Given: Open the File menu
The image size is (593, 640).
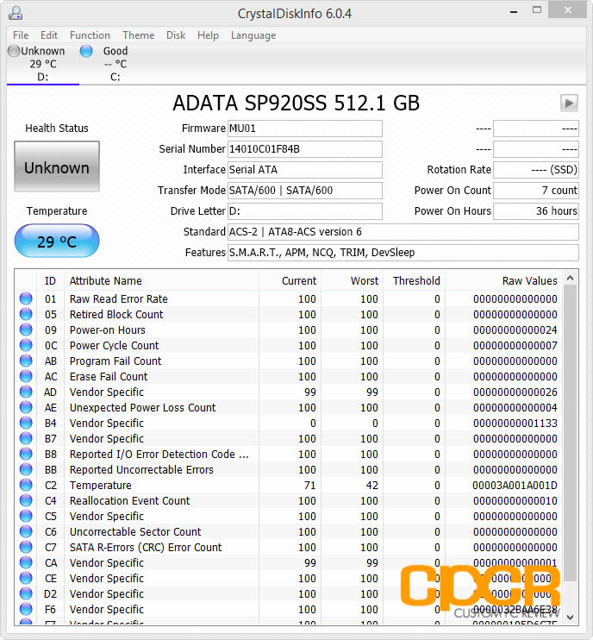Looking at the screenshot, I should 21,35.
